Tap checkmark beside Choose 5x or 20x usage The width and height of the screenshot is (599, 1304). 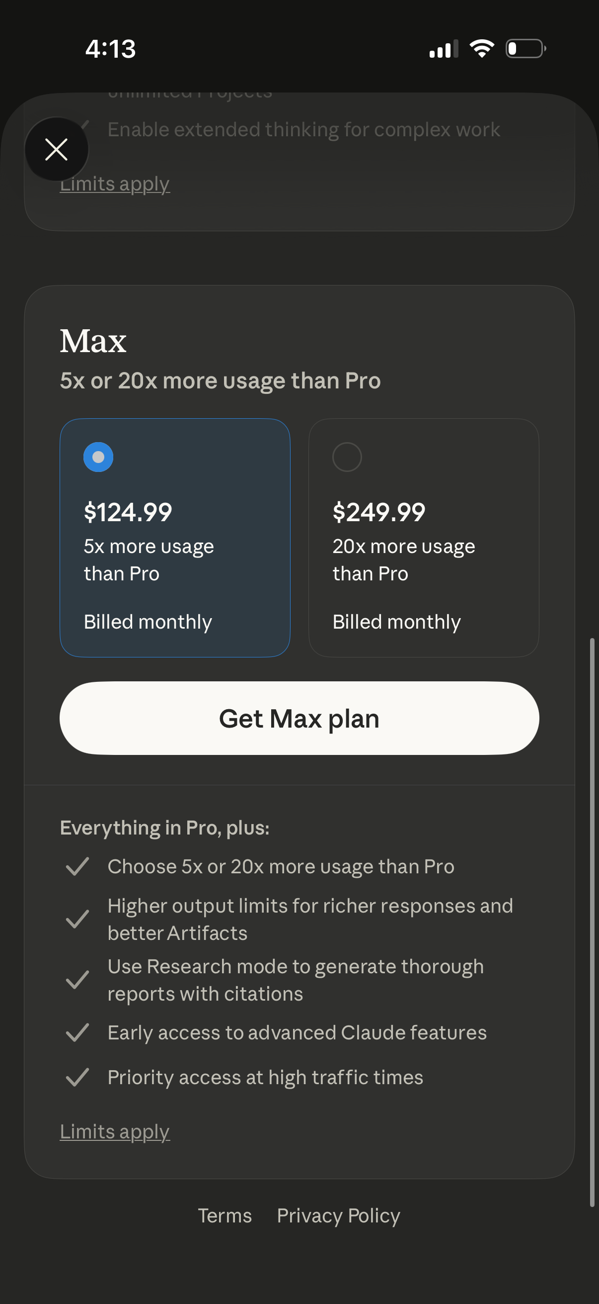point(77,867)
